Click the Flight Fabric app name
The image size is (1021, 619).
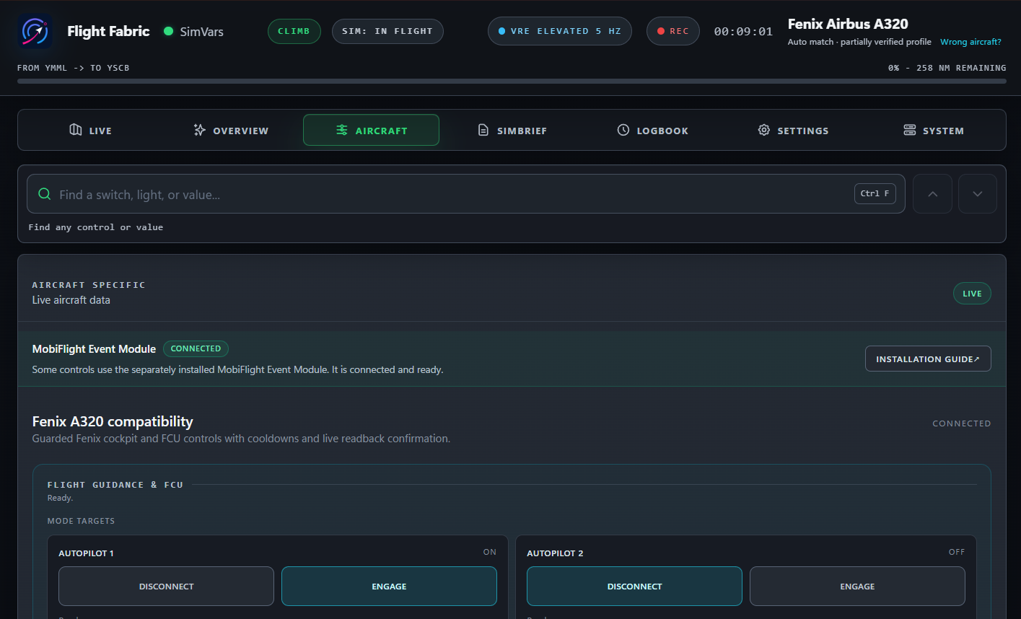click(108, 31)
